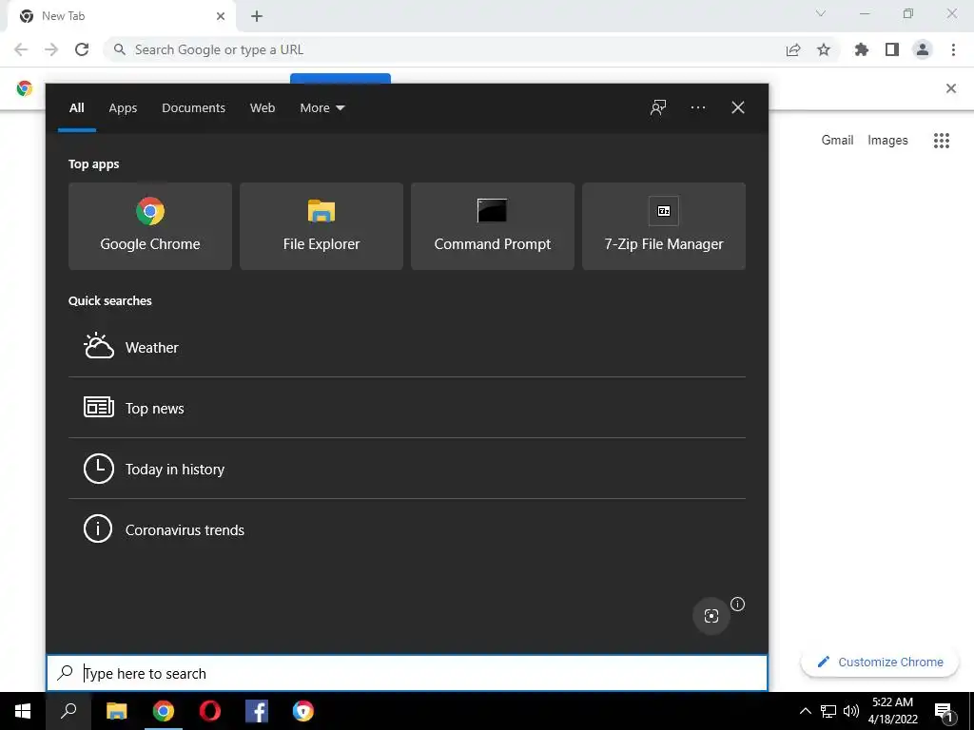
Task: Click the Windows Start button
Action: coord(23,711)
